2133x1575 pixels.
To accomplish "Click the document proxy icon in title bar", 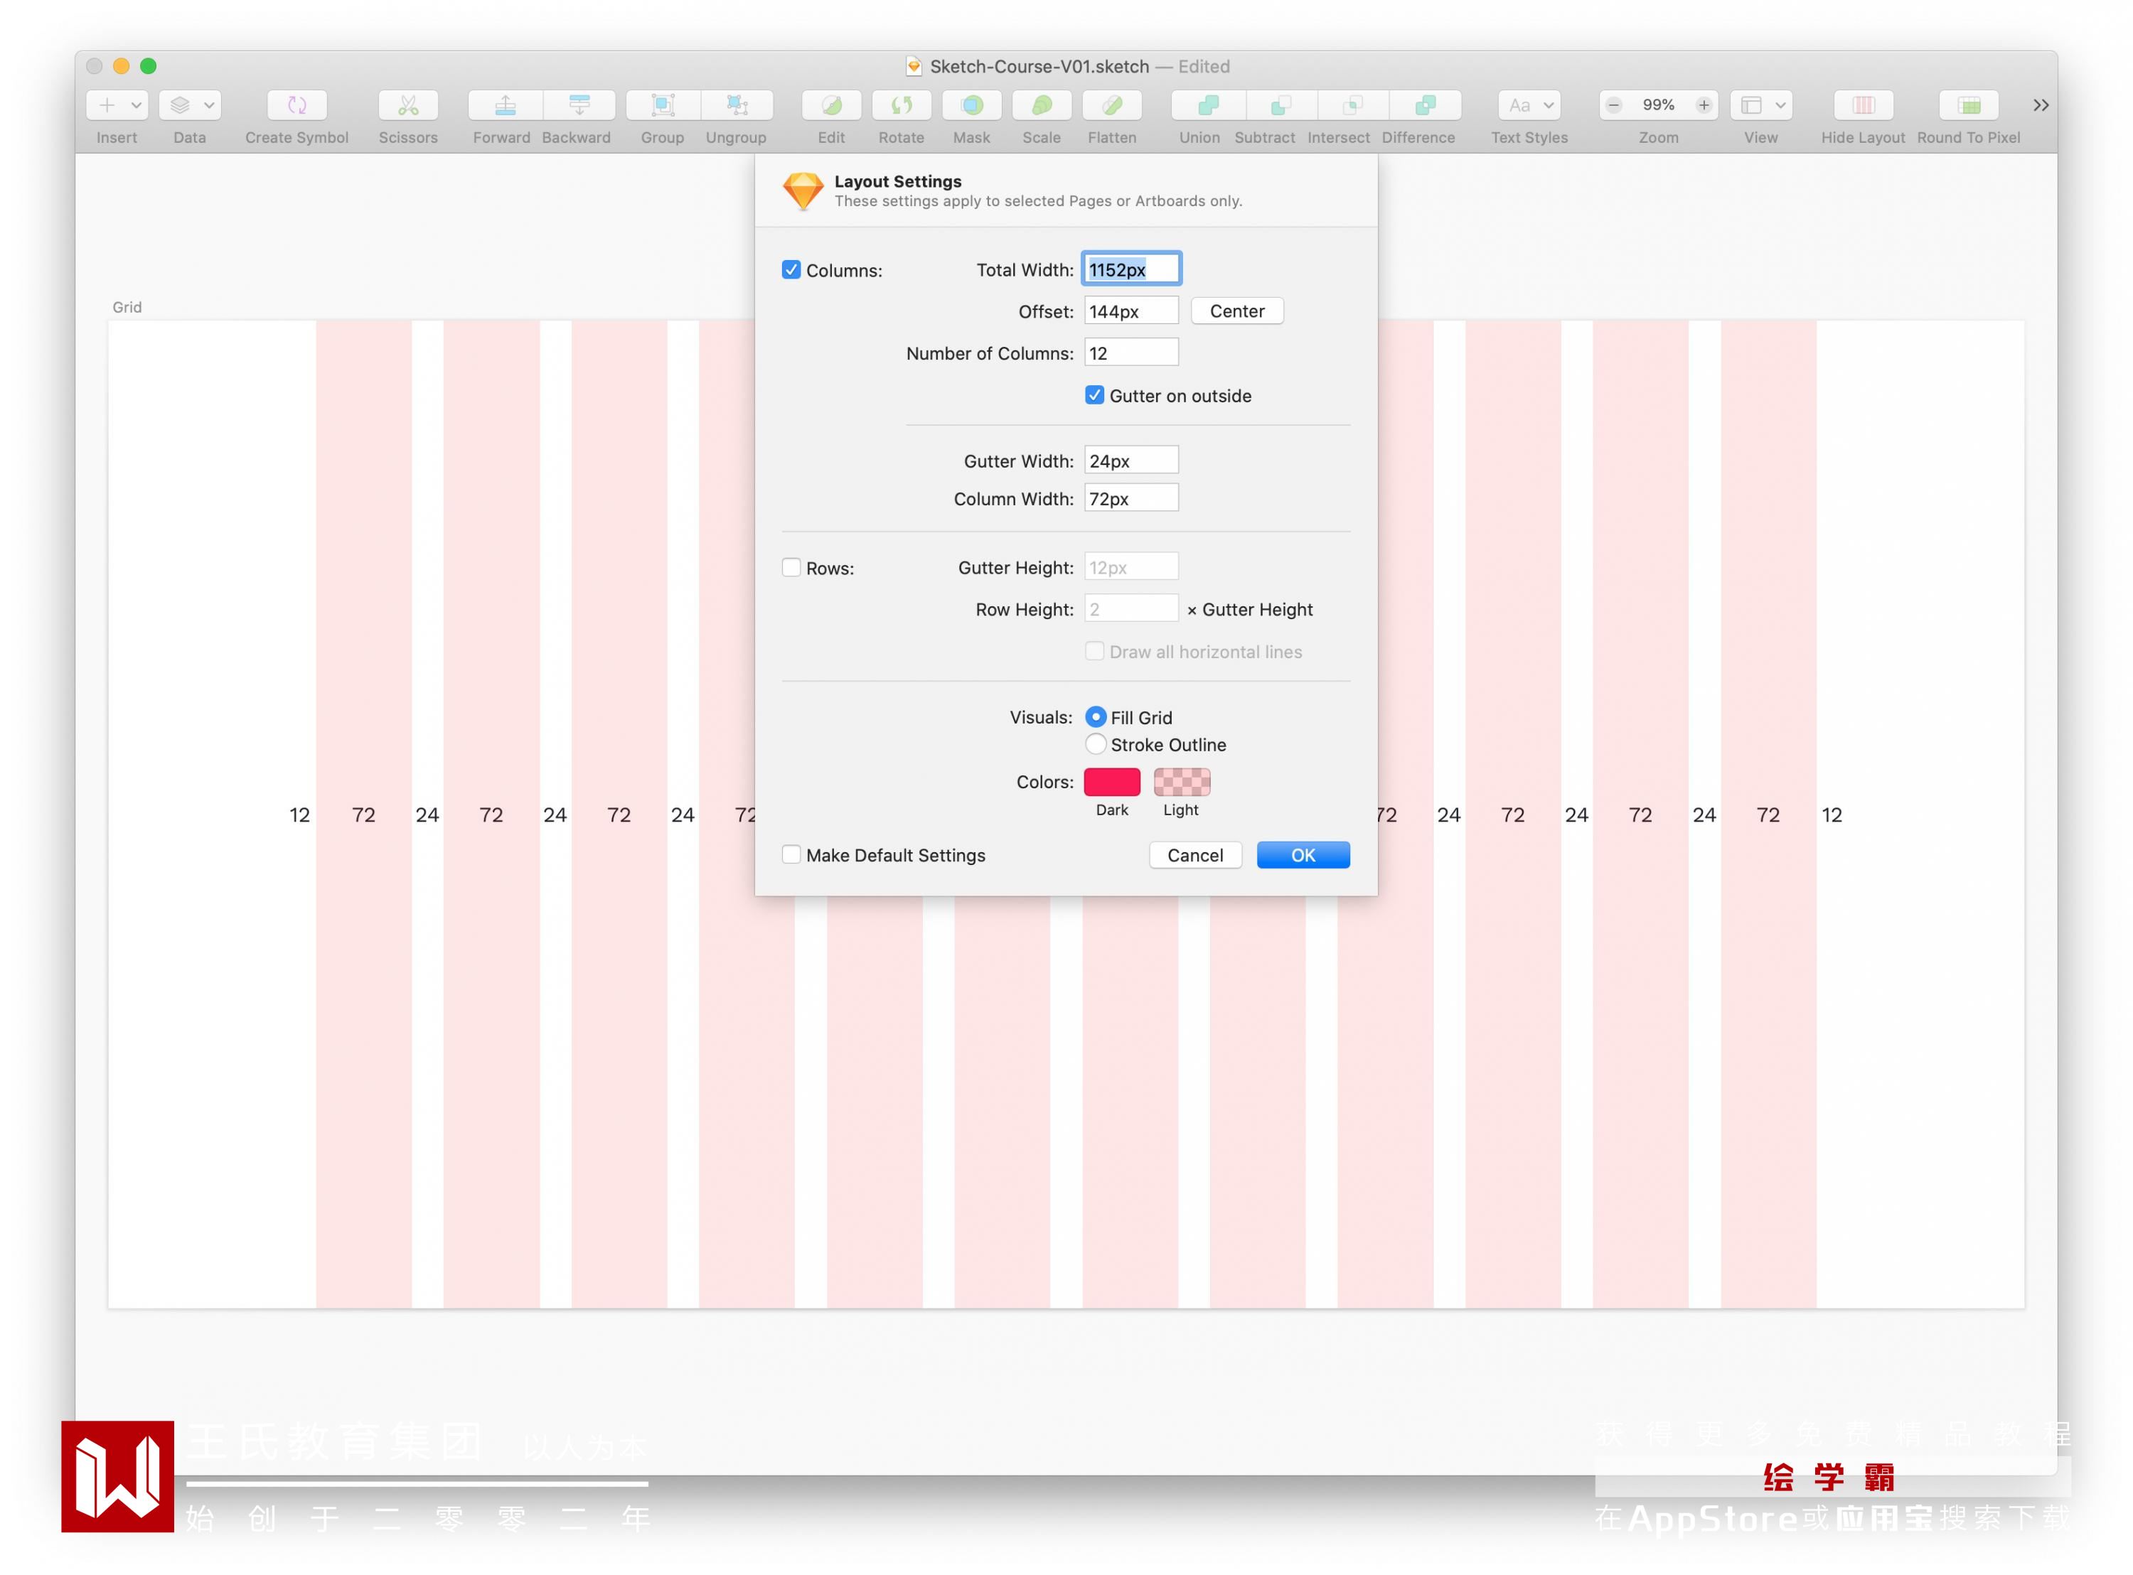I will (x=914, y=66).
